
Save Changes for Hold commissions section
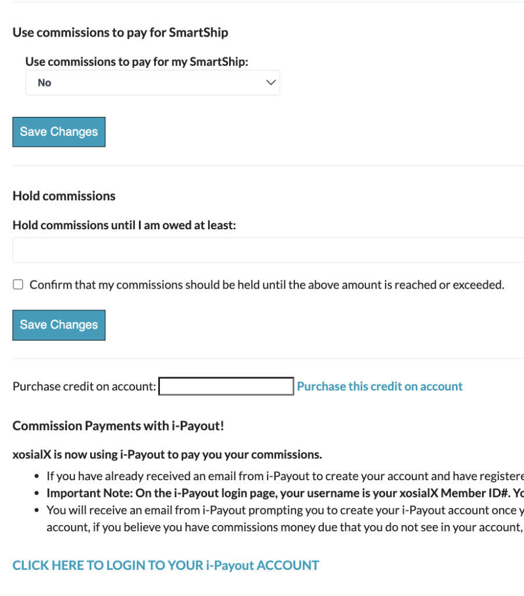pyautogui.click(x=59, y=325)
